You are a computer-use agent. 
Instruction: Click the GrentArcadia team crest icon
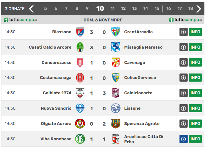116,32
